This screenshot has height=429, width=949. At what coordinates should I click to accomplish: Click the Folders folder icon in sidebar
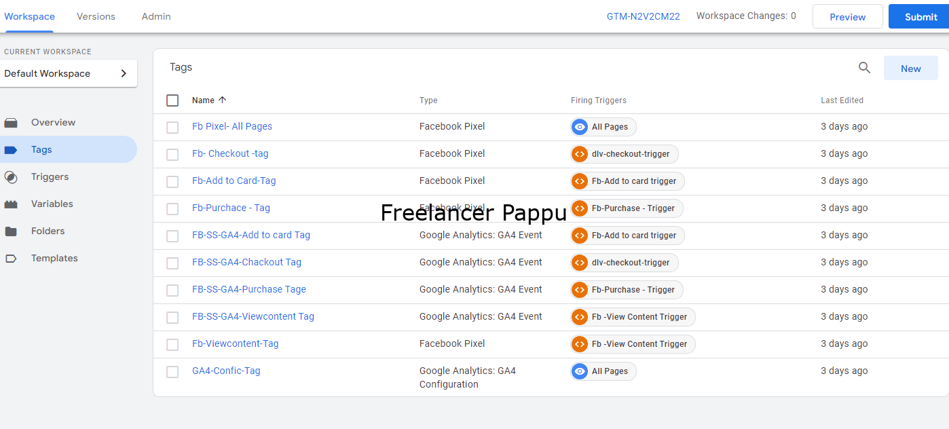tap(11, 231)
